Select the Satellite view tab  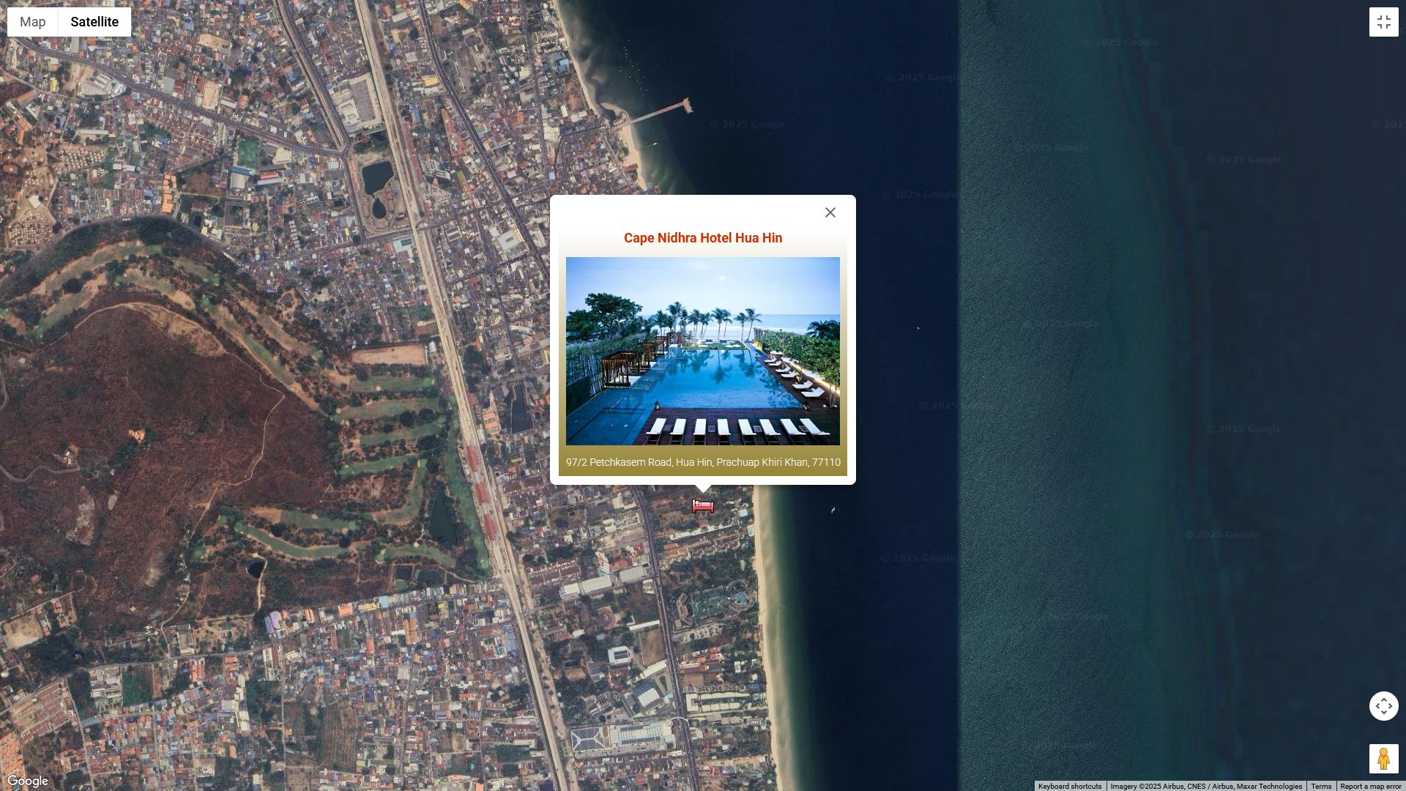tap(94, 22)
